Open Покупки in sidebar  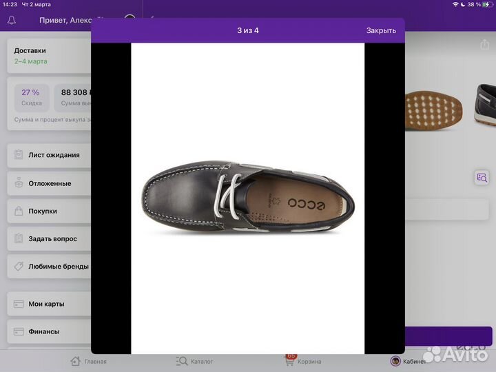50,211
